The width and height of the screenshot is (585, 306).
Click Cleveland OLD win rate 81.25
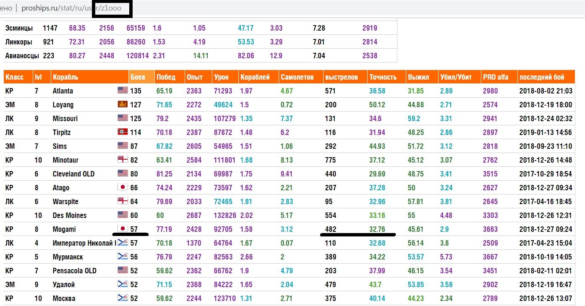pyautogui.click(x=164, y=174)
